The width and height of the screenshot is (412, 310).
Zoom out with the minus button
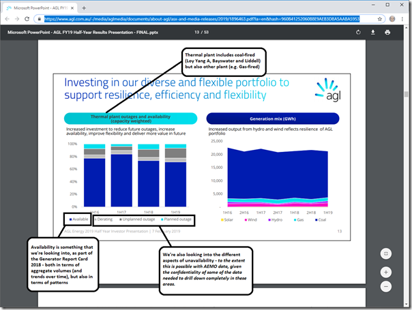tap(385, 286)
